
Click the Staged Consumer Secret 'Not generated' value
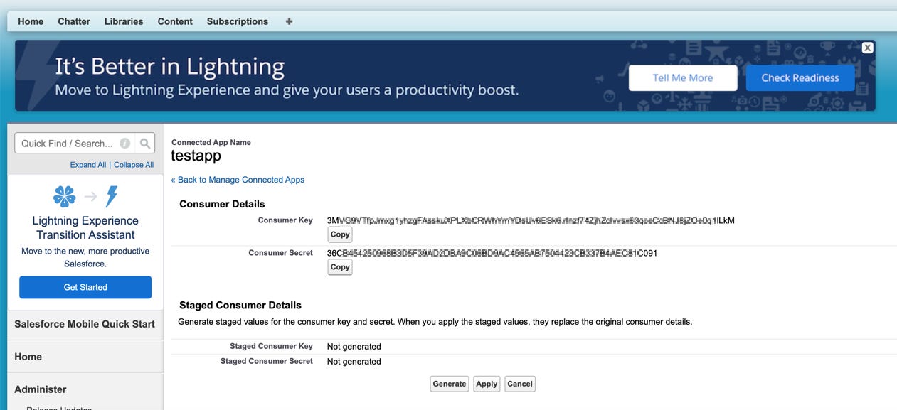[x=354, y=362]
